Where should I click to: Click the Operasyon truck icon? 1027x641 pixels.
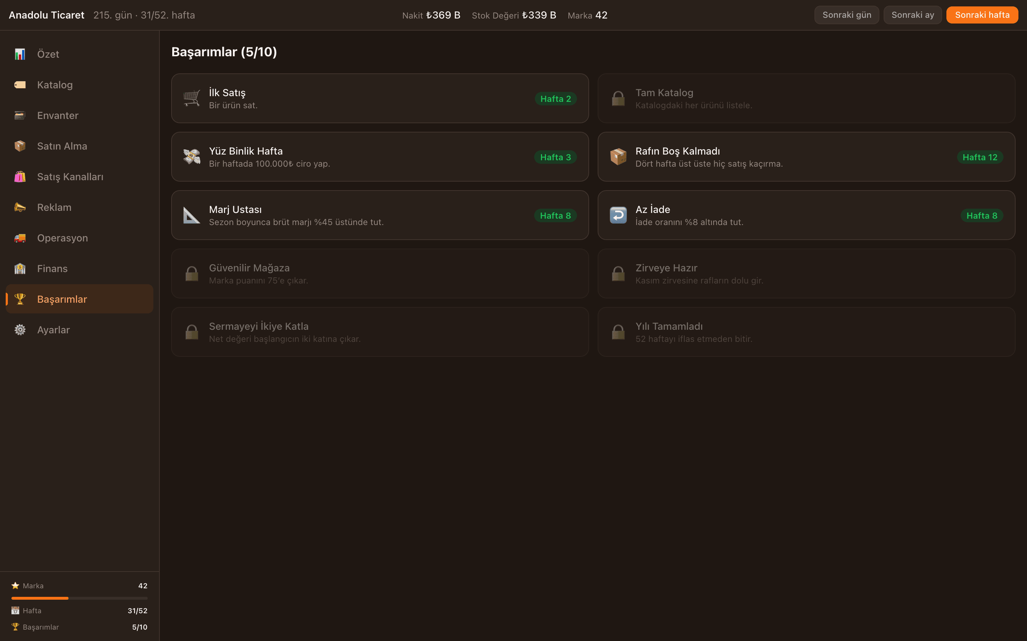point(20,238)
